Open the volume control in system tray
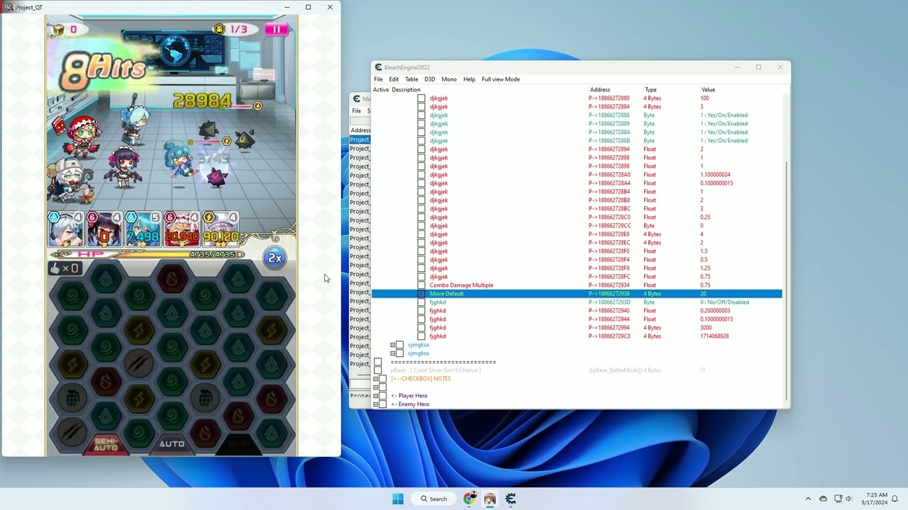 click(849, 499)
